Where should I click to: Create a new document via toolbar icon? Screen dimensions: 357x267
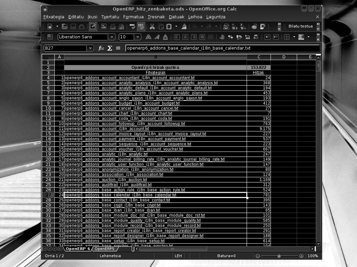point(49,27)
